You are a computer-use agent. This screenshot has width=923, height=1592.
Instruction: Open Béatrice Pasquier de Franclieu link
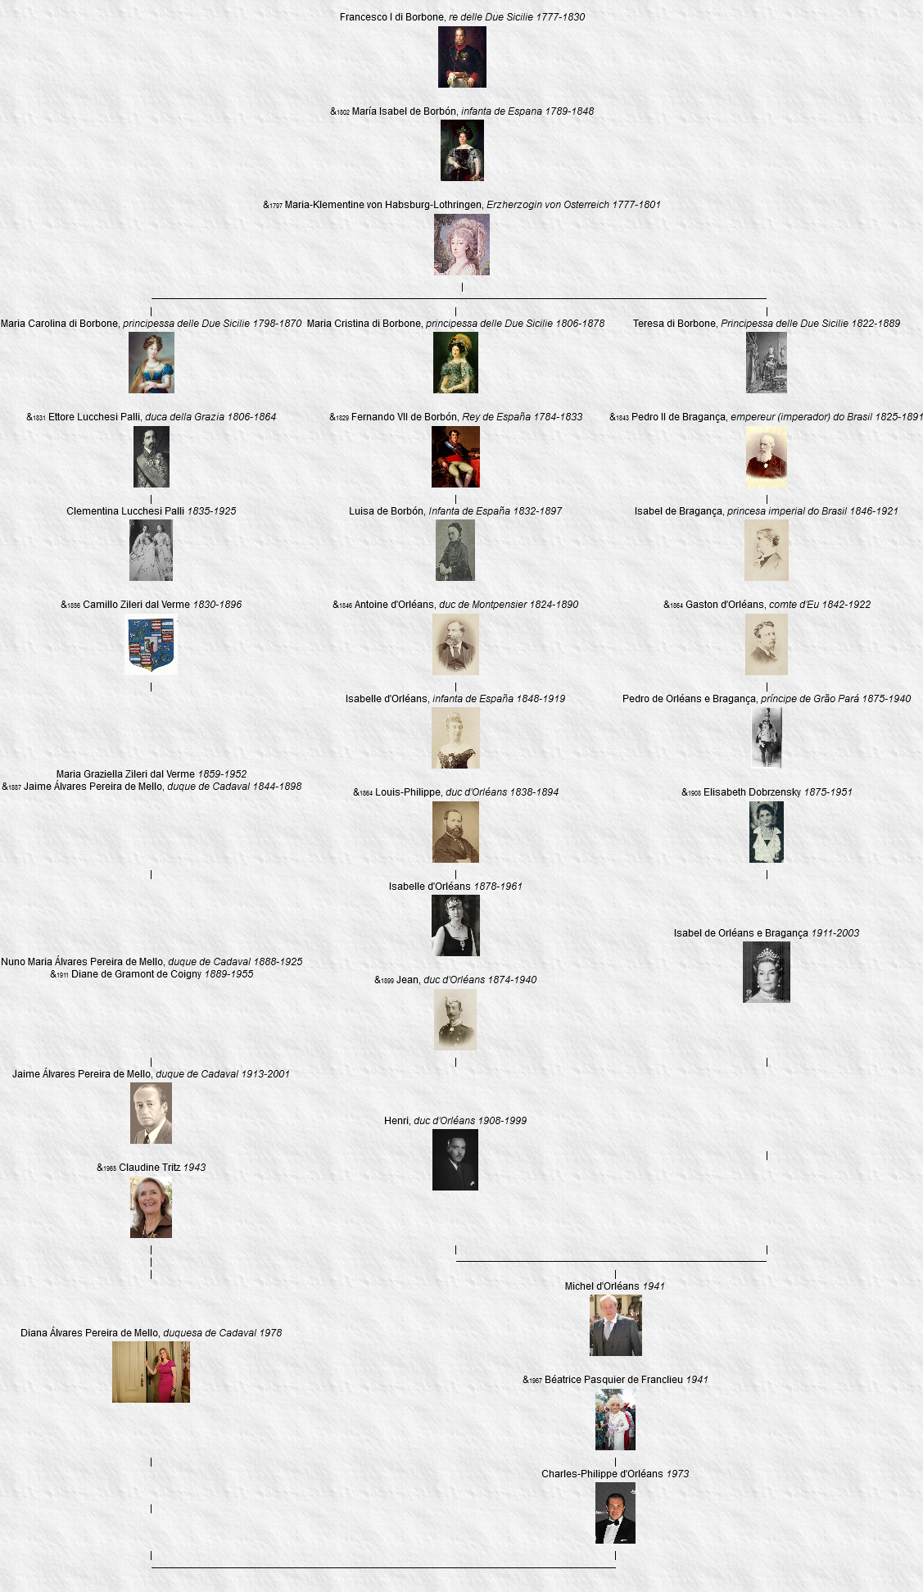[x=613, y=1380]
